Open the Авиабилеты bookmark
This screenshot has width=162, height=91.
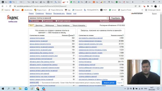click(x=27, y=10)
